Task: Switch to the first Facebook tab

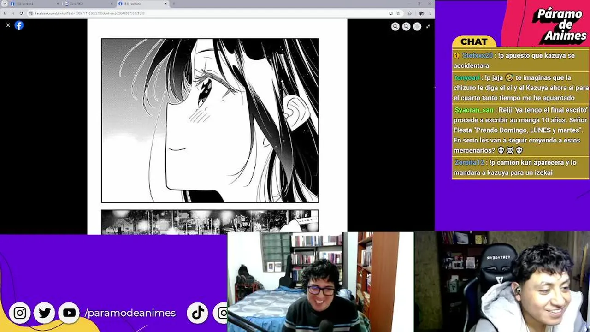Action: [35, 4]
